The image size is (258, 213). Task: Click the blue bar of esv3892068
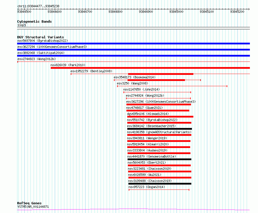coord(133,56)
